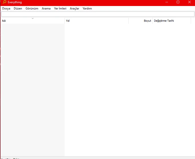Sort results by the Yol column
This screenshot has width=195, height=159.
coord(97,21)
